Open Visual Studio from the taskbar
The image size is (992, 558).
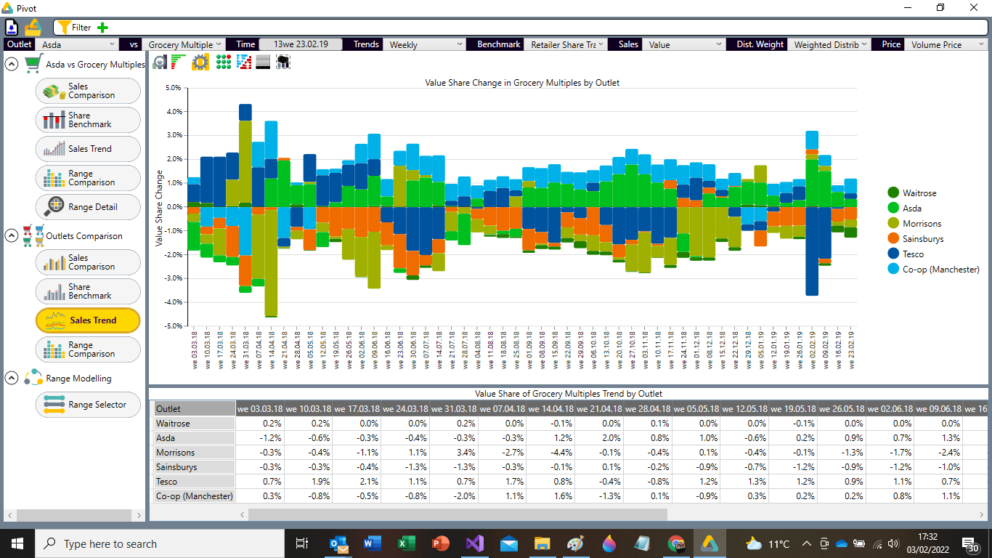pyautogui.click(x=475, y=543)
